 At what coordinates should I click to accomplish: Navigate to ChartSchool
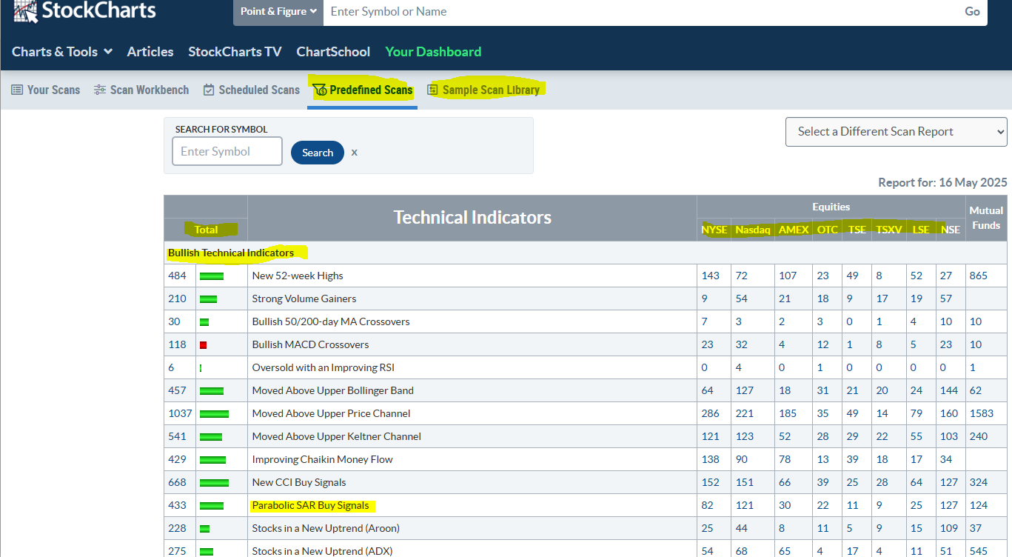tap(333, 52)
